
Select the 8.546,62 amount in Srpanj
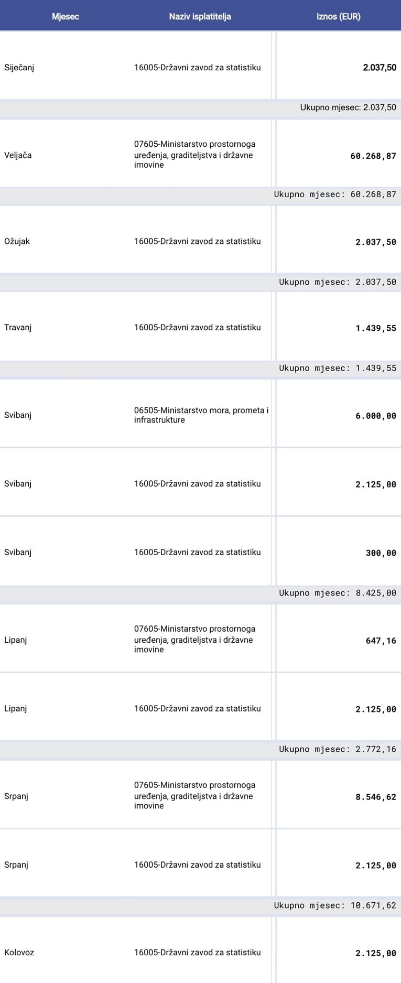(375, 797)
